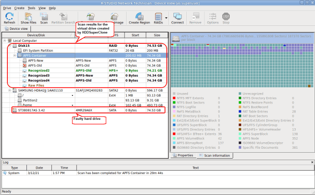
Task: Click the HFS/HFS+ BTree+ Extents legend swatch
Action: click(174, 134)
